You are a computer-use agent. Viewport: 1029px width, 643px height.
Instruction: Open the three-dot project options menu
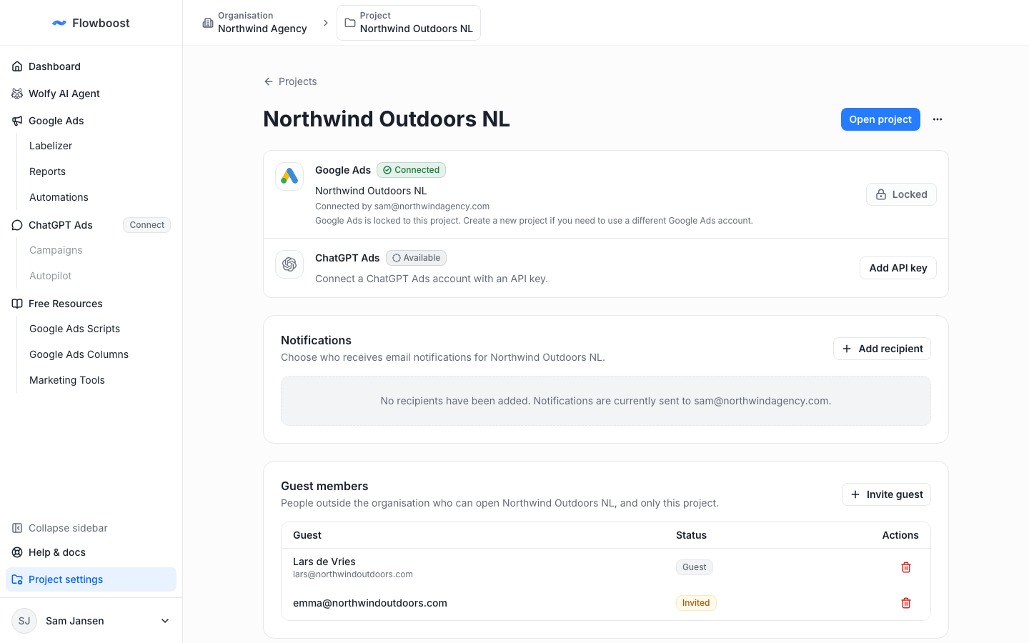[938, 119]
